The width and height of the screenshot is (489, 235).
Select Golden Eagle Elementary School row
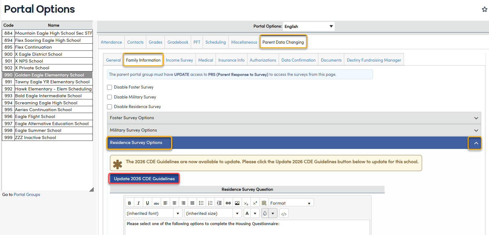47,75
